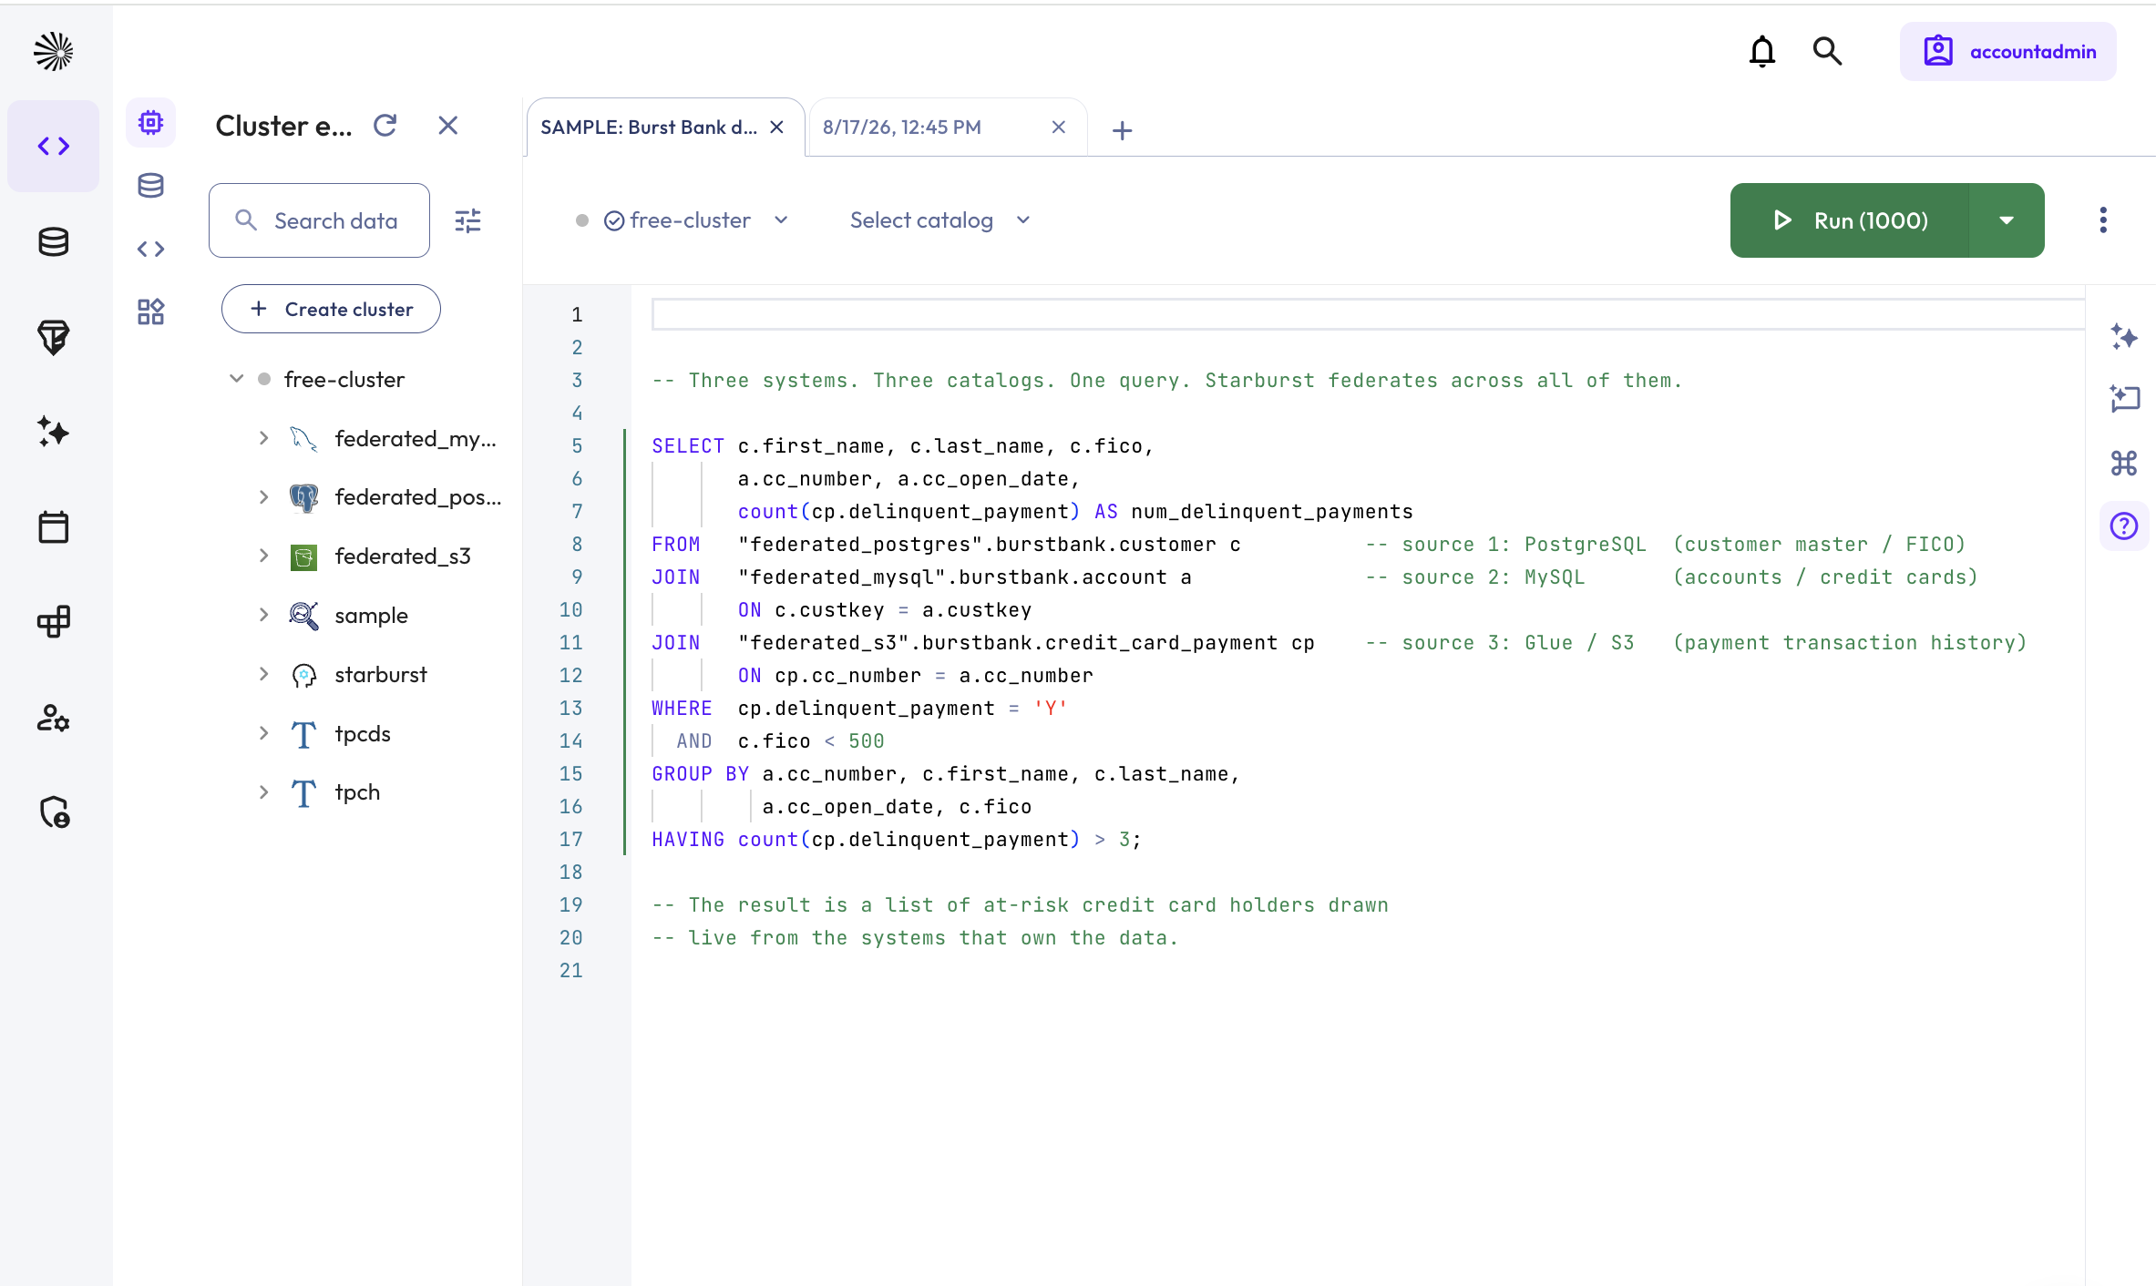Open the Security shield nav icon

pos(53,812)
